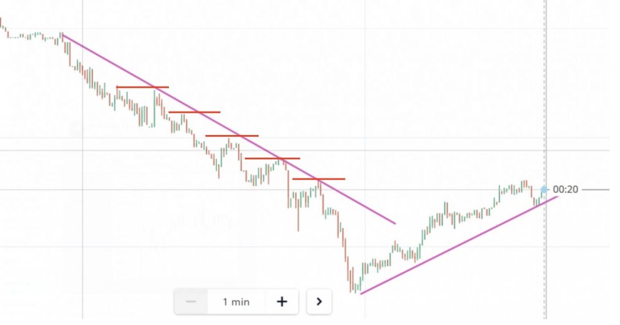The image size is (620, 325).
Task: Click the upper end of the ascending trendline
Action: [557, 197]
